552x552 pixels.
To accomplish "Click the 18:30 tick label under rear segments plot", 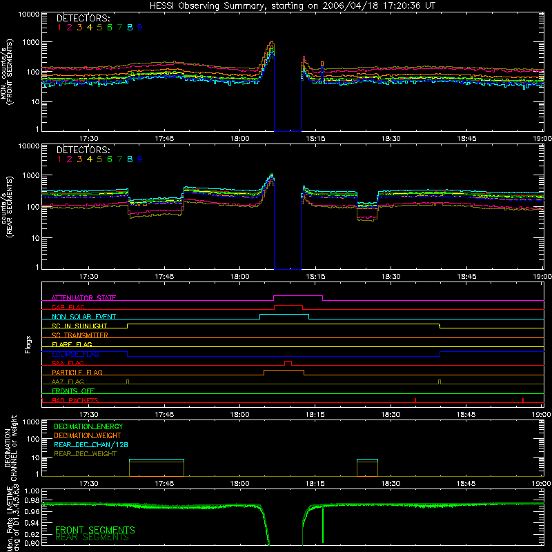I will tap(391, 277).
